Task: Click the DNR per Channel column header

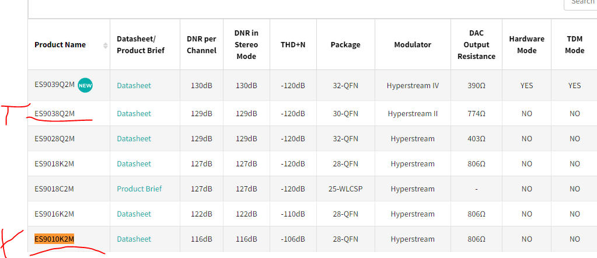Action: pos(201,45)
